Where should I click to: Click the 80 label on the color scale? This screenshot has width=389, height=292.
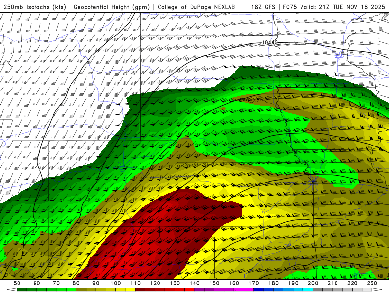pyautogui.click(x=76, y=283)
